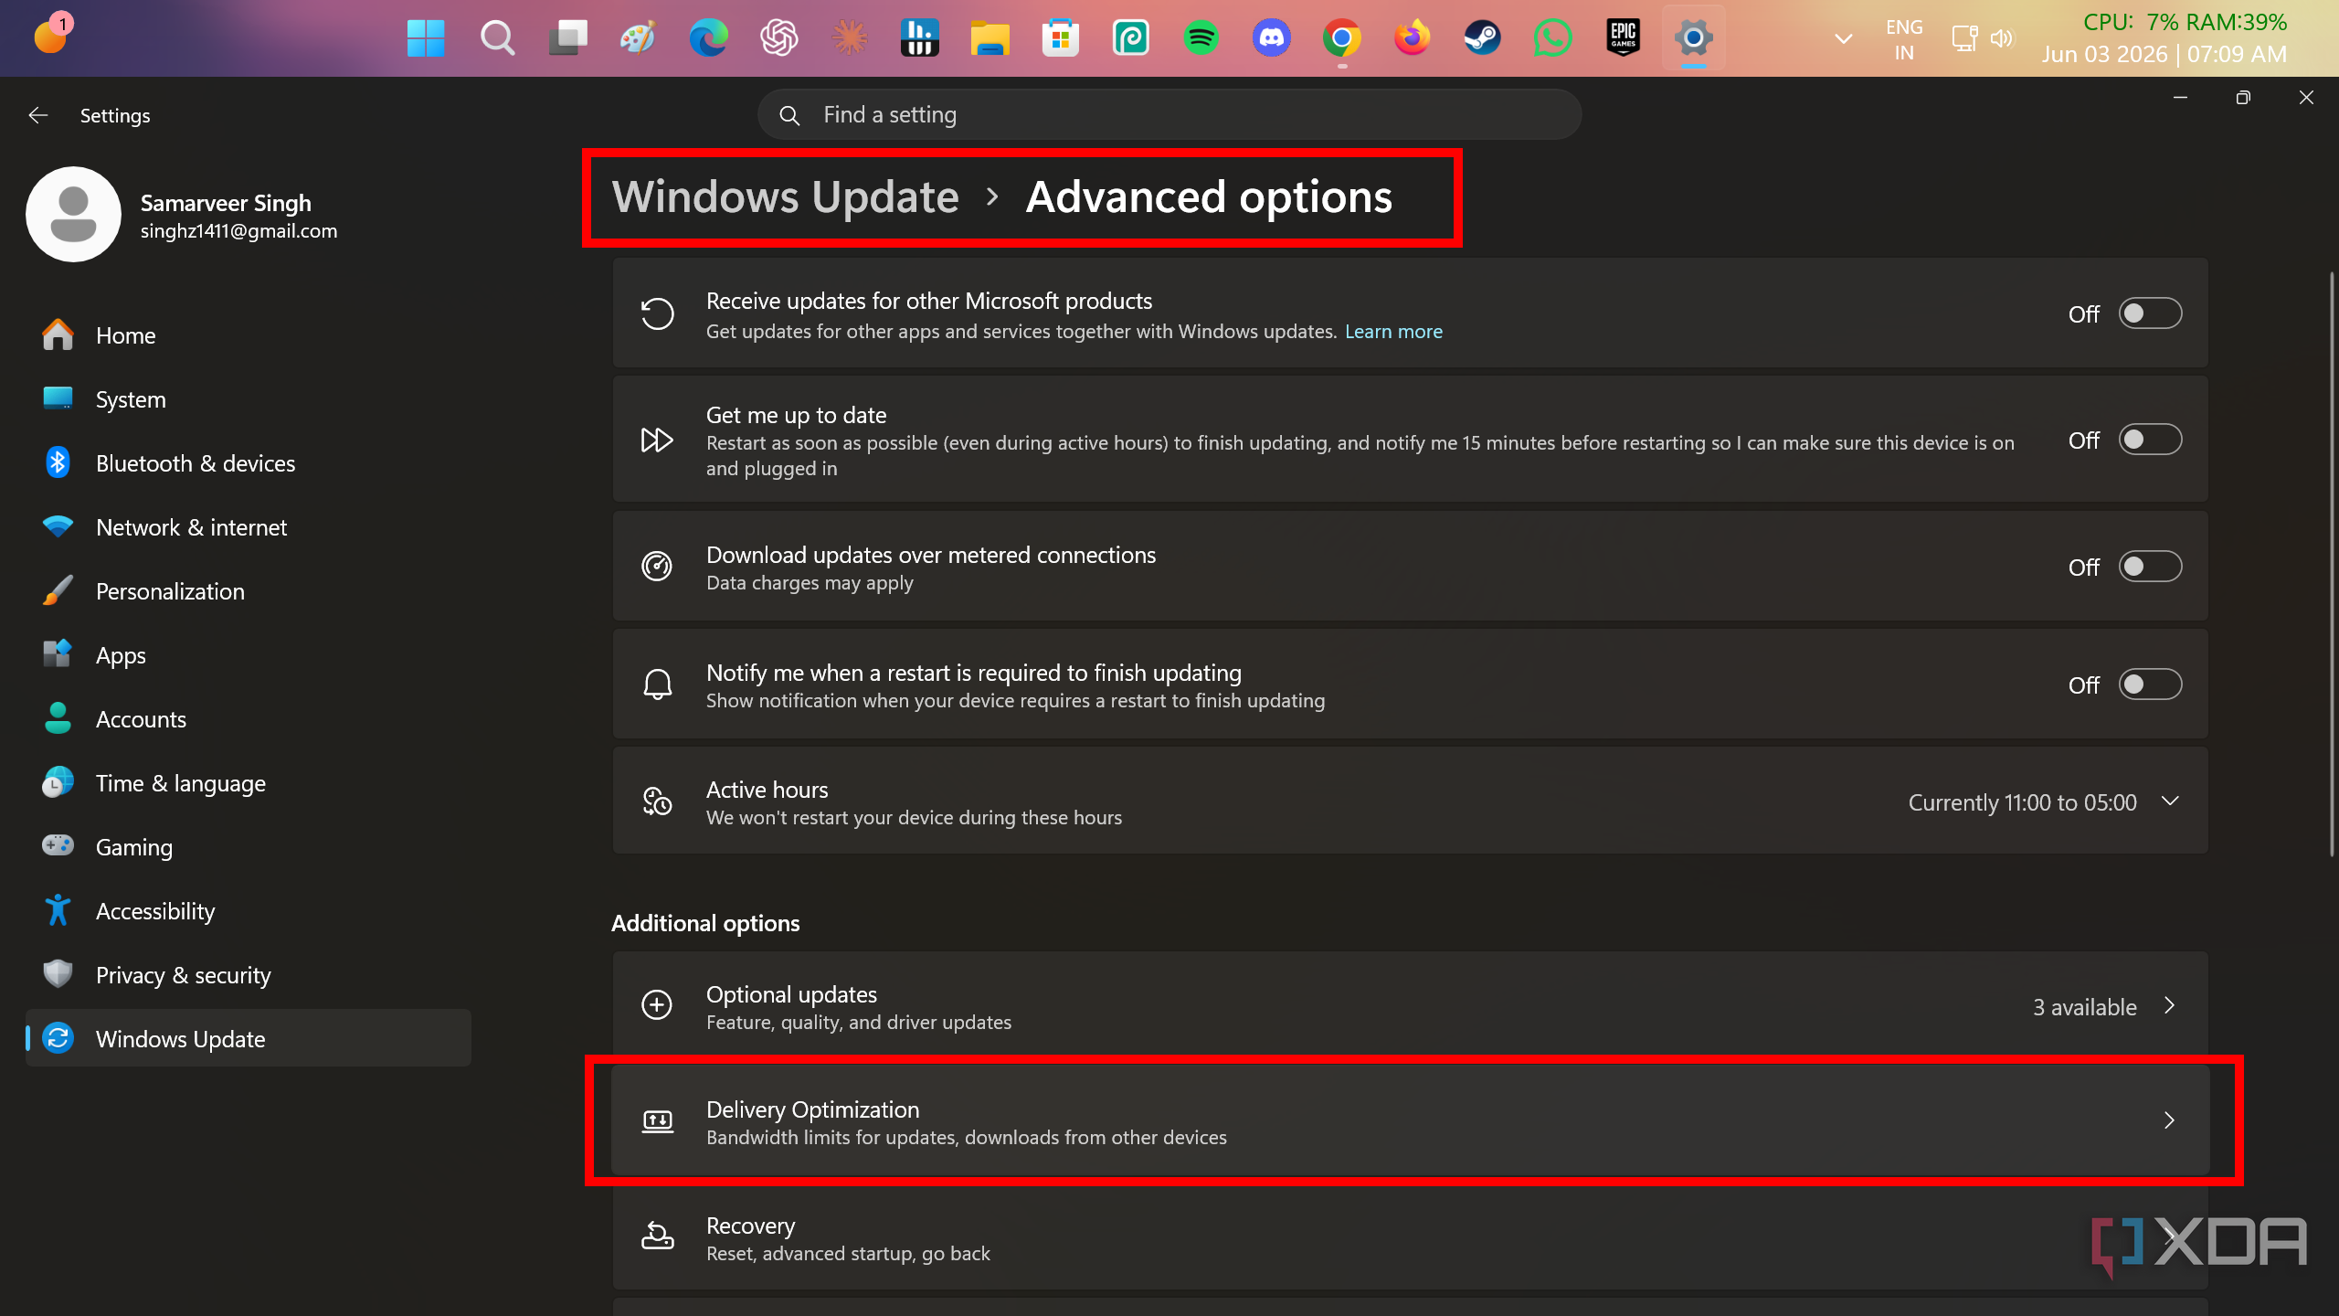2339x1316 pixels.
Task: Click the user profile avatar picture
Action: [x=73, y=214]
